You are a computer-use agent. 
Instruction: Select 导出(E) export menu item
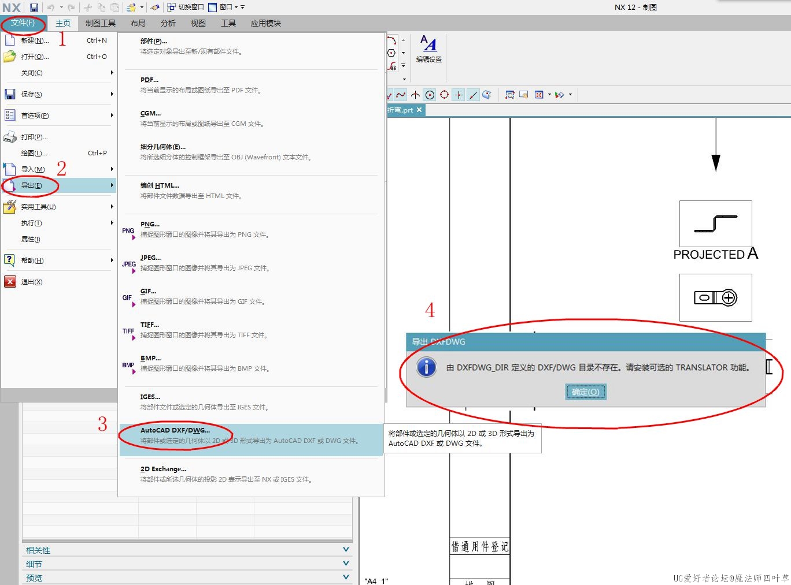coord(59,185)
